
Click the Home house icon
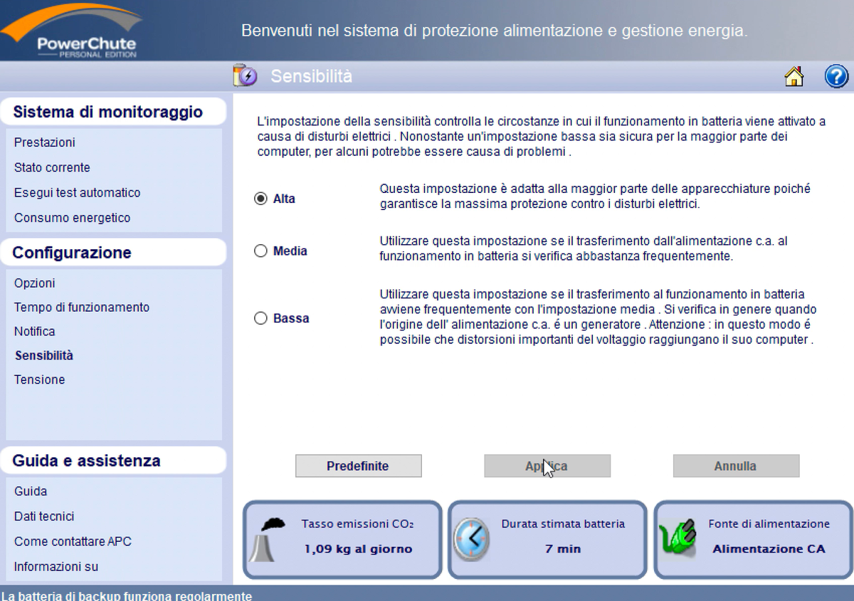click(794, 76)
